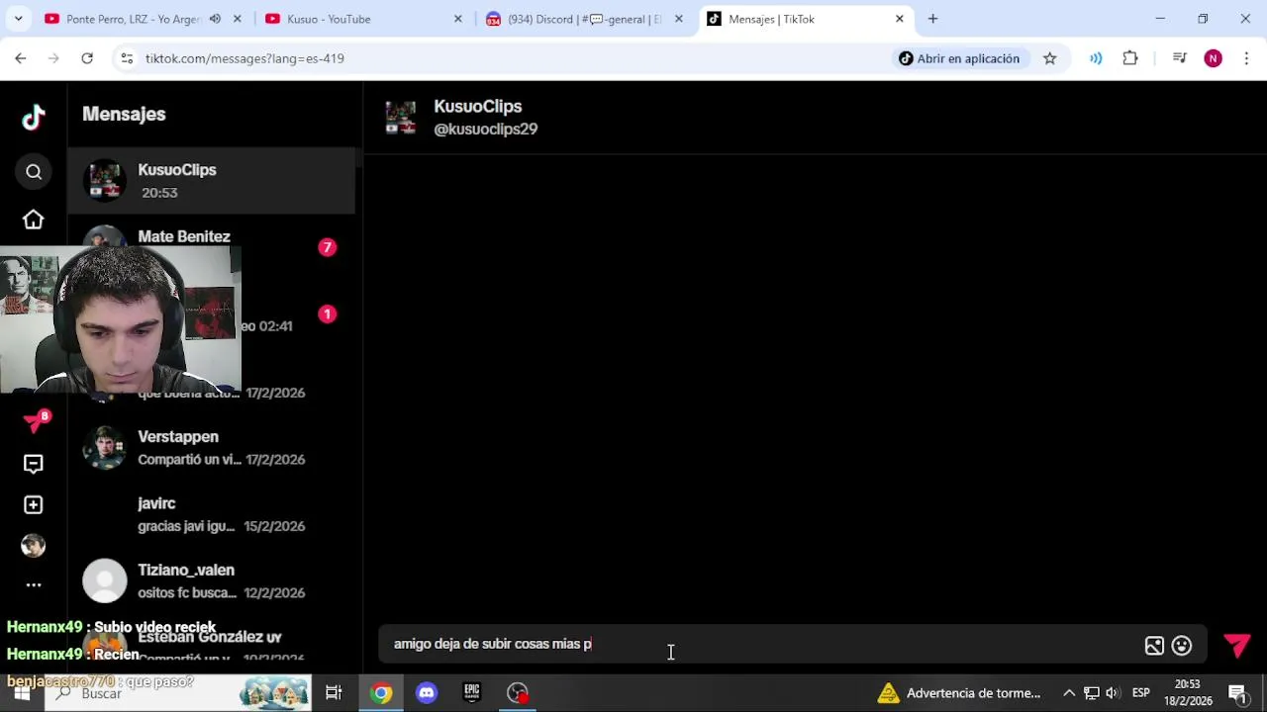
Task: Open the read aloud extension icon
Action: point(1096,58)
